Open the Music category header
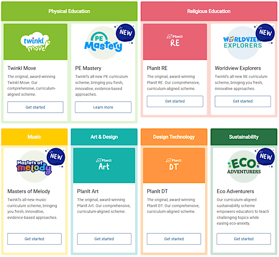 pos(34,137)
